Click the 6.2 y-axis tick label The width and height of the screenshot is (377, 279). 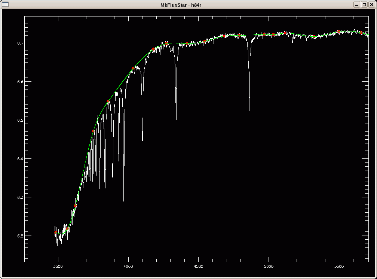(x=15, y=236)
